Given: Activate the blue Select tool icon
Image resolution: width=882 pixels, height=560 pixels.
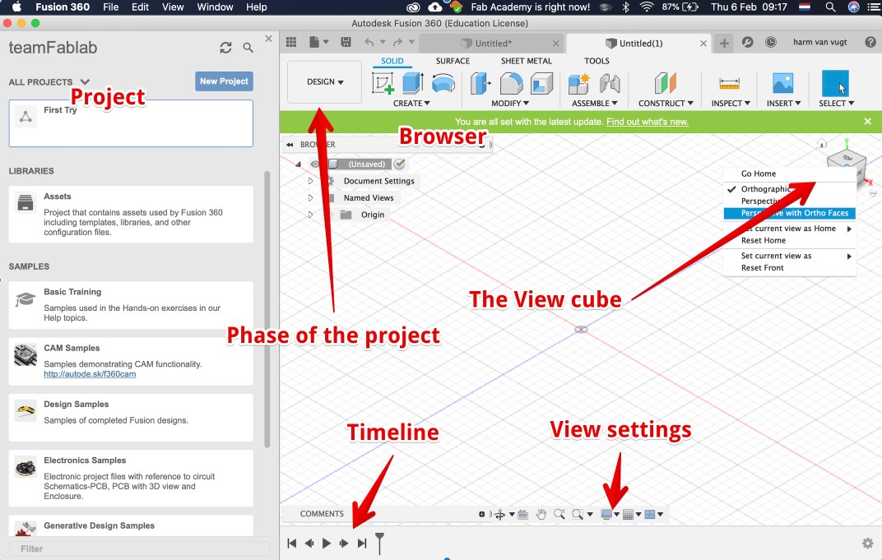Looking at the screenshot, I should point(835,83).
